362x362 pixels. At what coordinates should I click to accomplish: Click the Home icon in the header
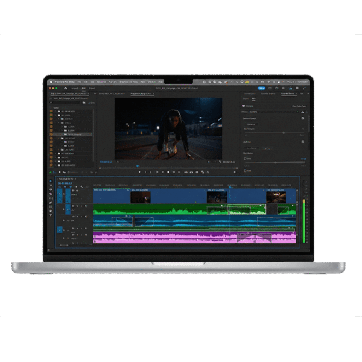(x=65, y=88)
